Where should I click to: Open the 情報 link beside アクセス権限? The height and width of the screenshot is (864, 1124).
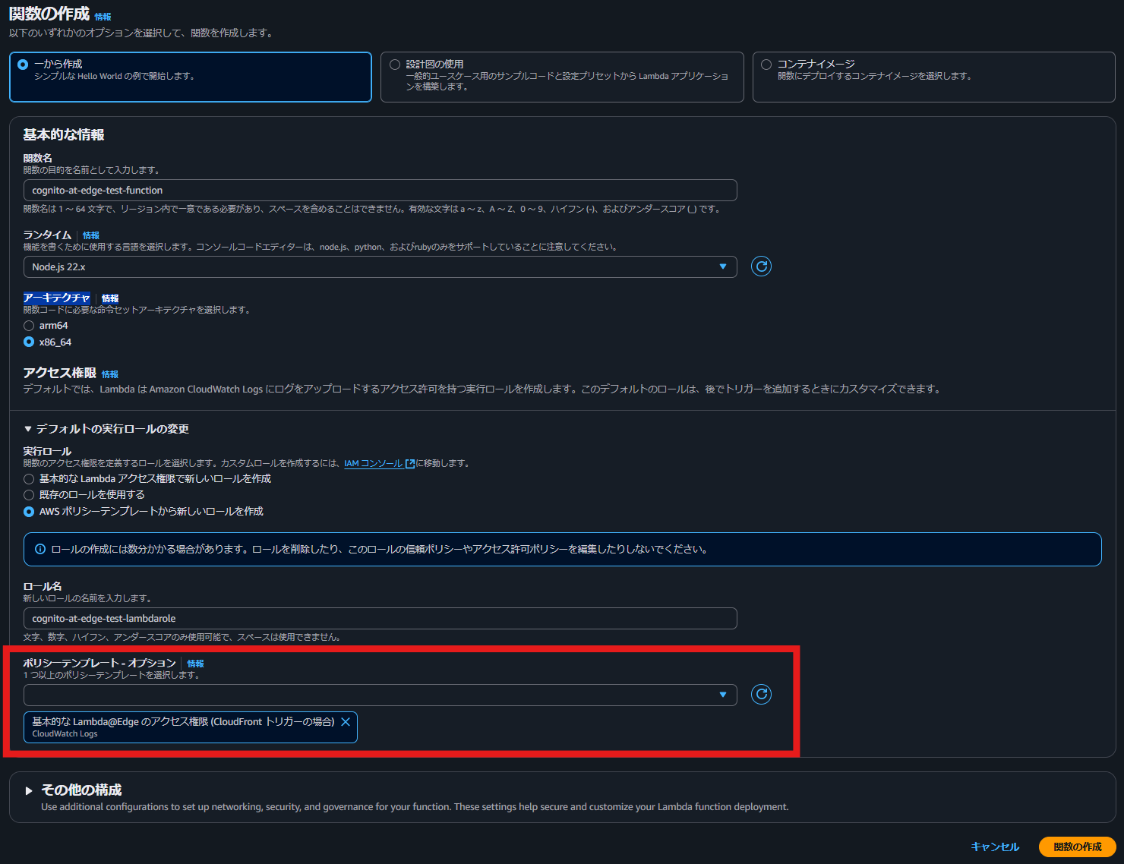pyautogui.click(x=110, y=374)
